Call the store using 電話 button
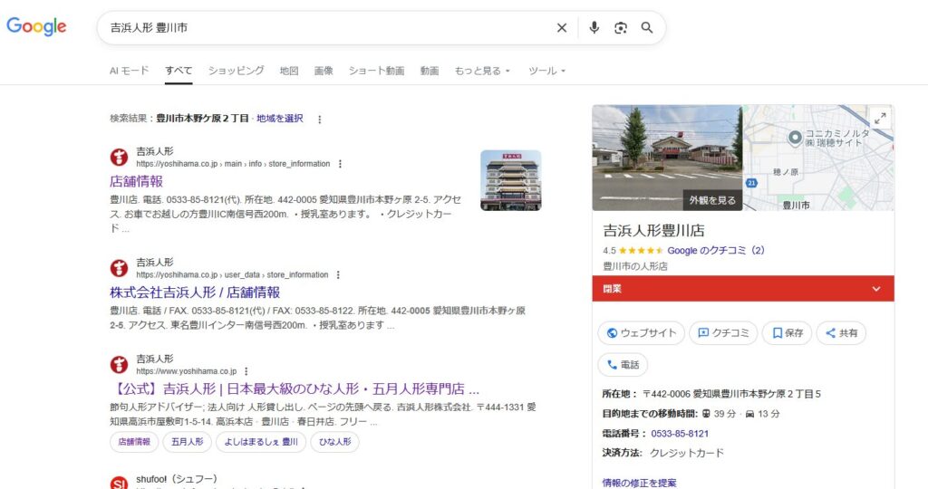Image resolution: width=928 pixels, height=489 pixels. [x=623, y=365]
